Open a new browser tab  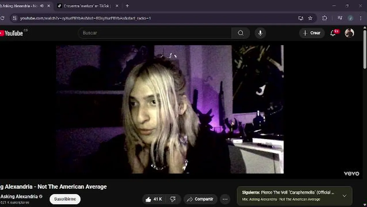pos(127,6)
